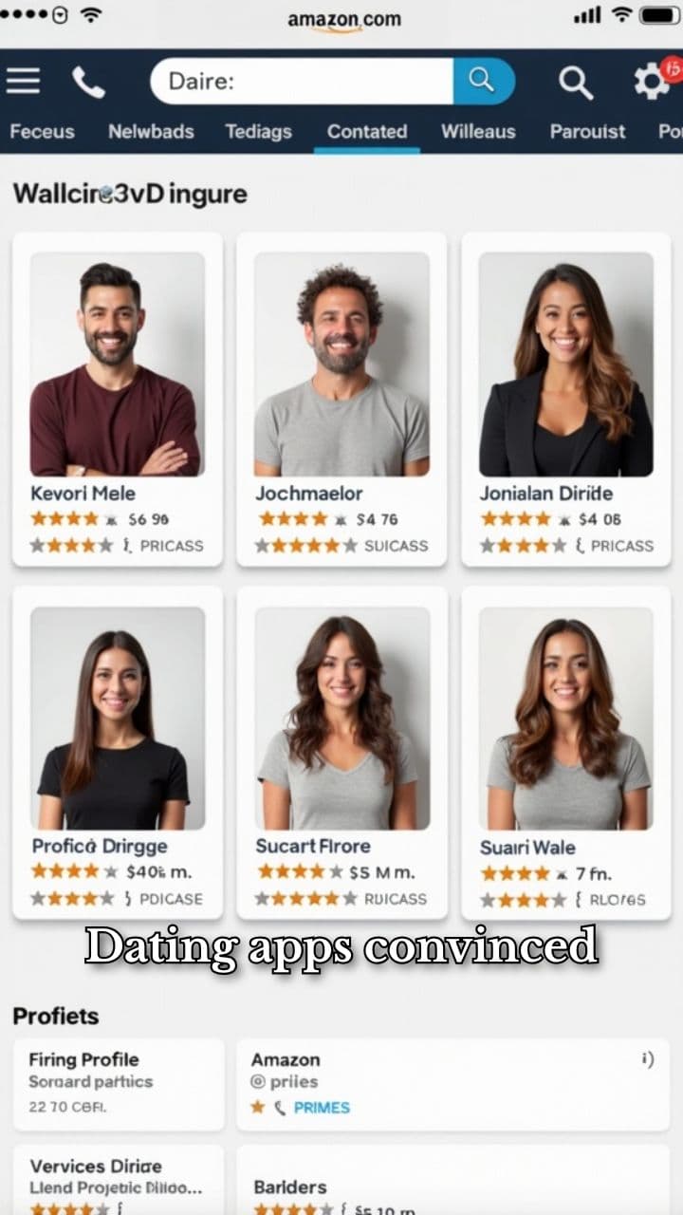Focus the Daire search input field
This screenshot has width=683, height=1215.
[x=302, y=81]
